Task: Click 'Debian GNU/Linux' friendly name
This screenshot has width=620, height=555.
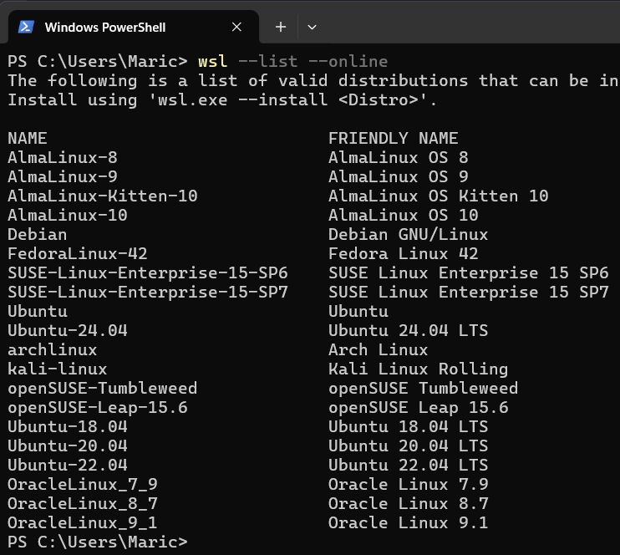Action: 408,234
